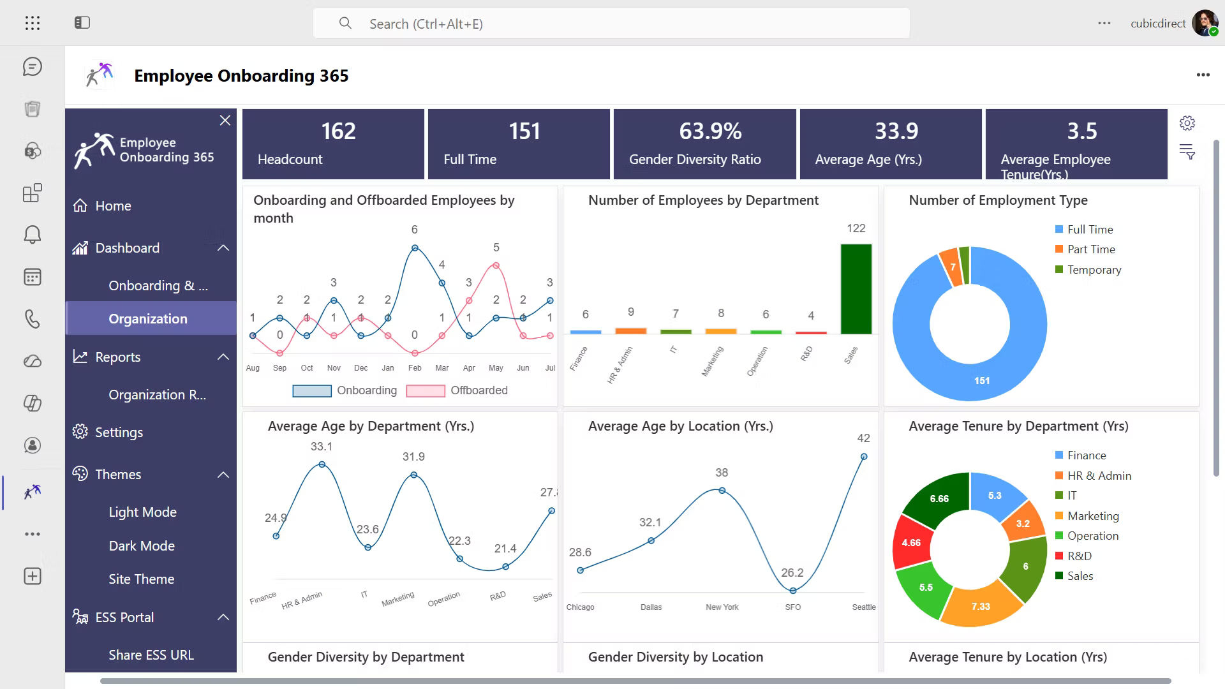The width and height of the screenshot is (1225, 689).
Task: Toggle the sidebar panel icon beside the launcher
Action: coord(82,23)
